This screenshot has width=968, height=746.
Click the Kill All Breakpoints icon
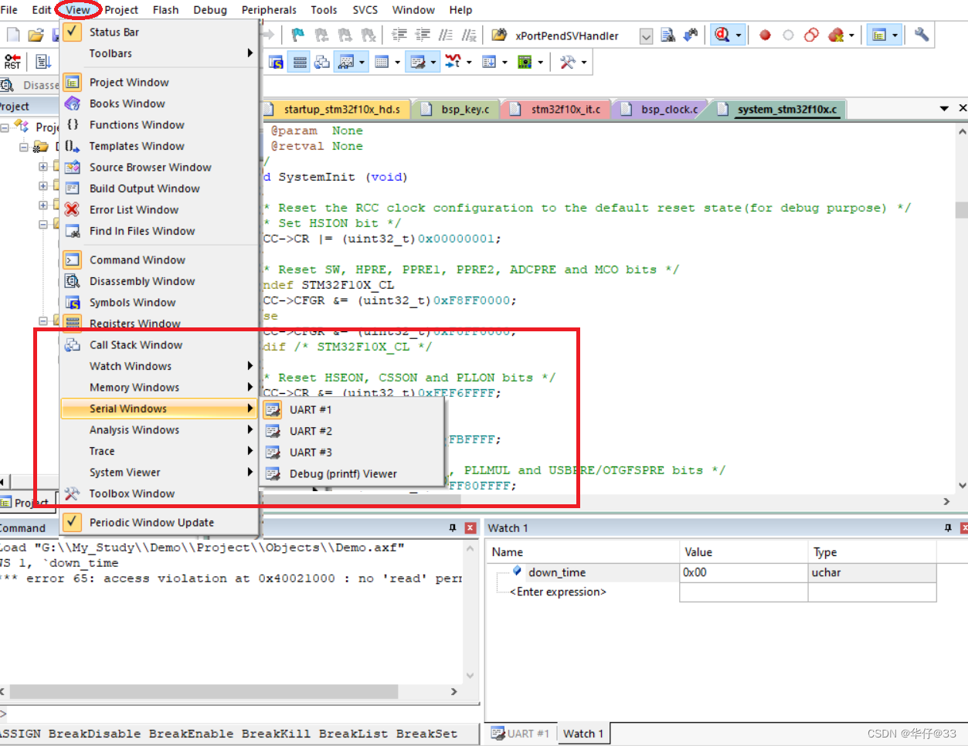coord(835,35)
